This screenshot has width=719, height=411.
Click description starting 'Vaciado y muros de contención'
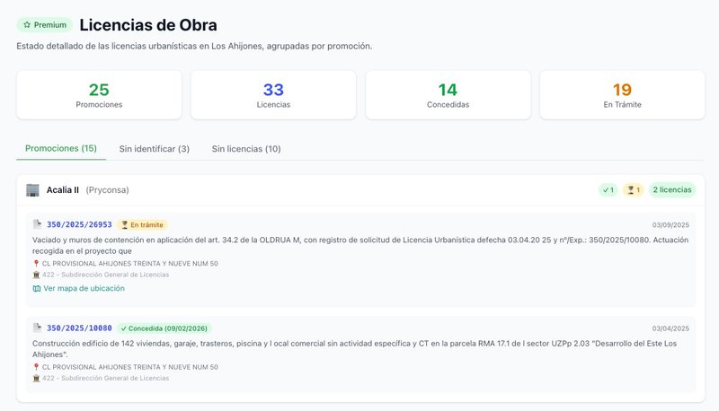360,245
